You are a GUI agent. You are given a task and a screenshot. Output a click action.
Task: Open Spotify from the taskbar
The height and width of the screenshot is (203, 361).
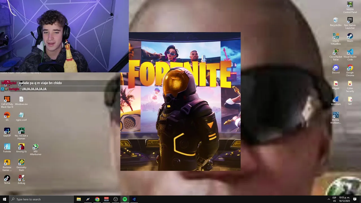click(x=125, y=199)
